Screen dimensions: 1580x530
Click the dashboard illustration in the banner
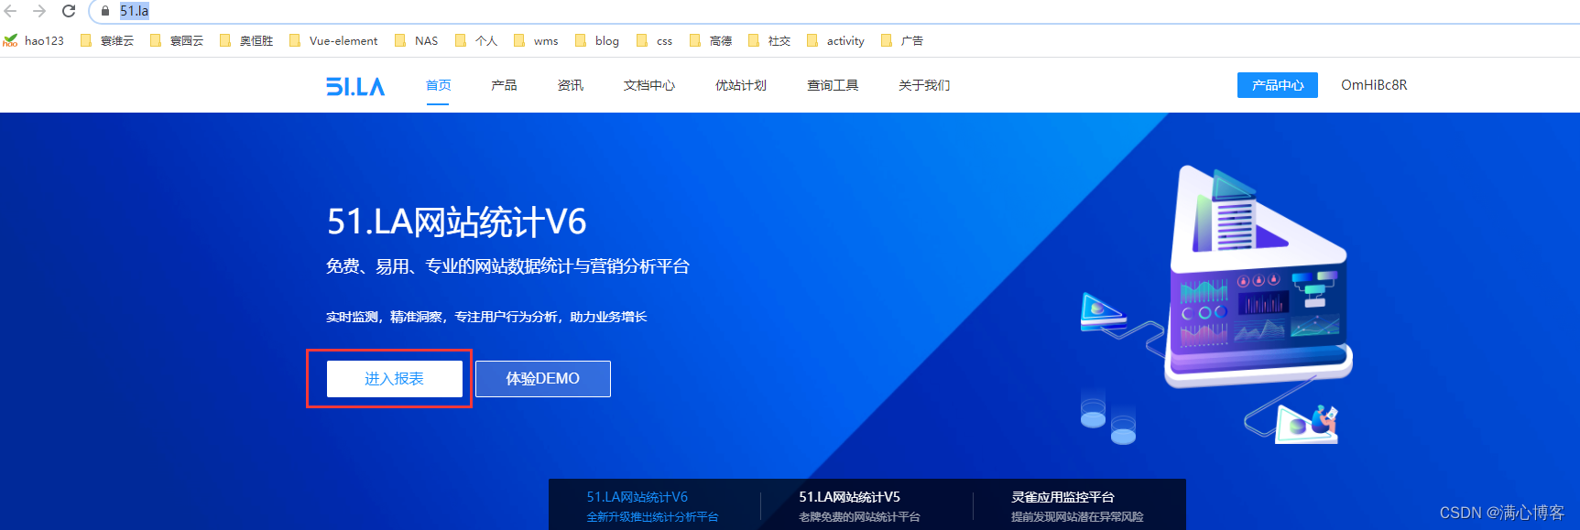click(x=1218, y=305)
